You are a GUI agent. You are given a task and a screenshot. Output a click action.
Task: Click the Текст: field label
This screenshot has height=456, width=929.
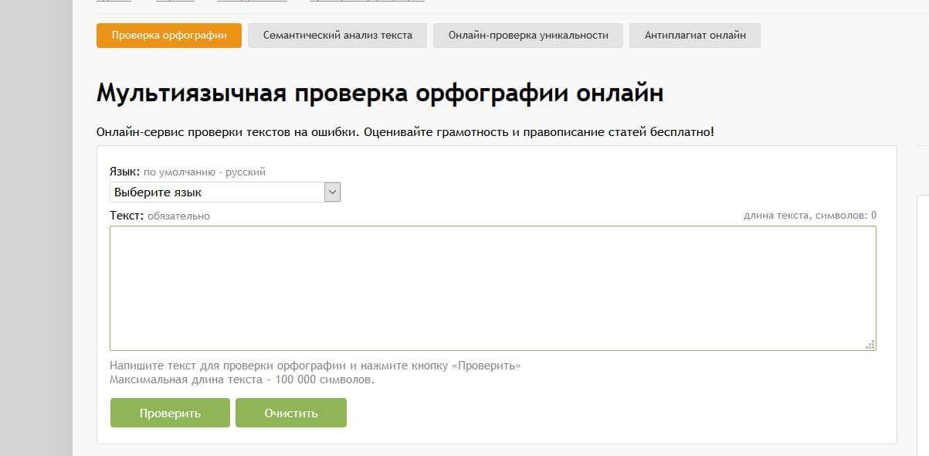coord(127,216)
